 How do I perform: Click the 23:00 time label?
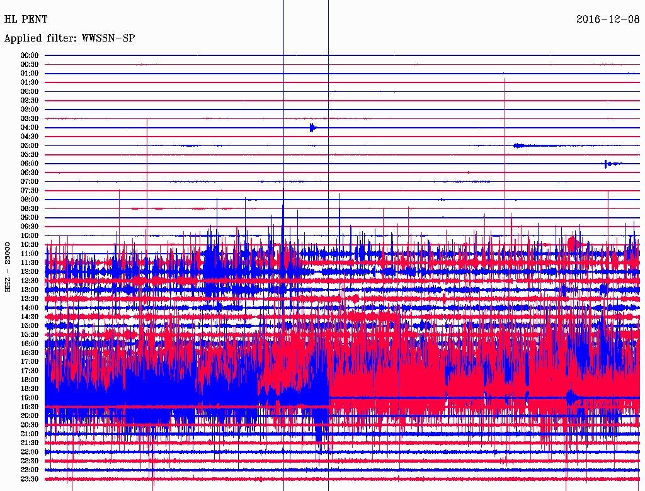point(30,470)
